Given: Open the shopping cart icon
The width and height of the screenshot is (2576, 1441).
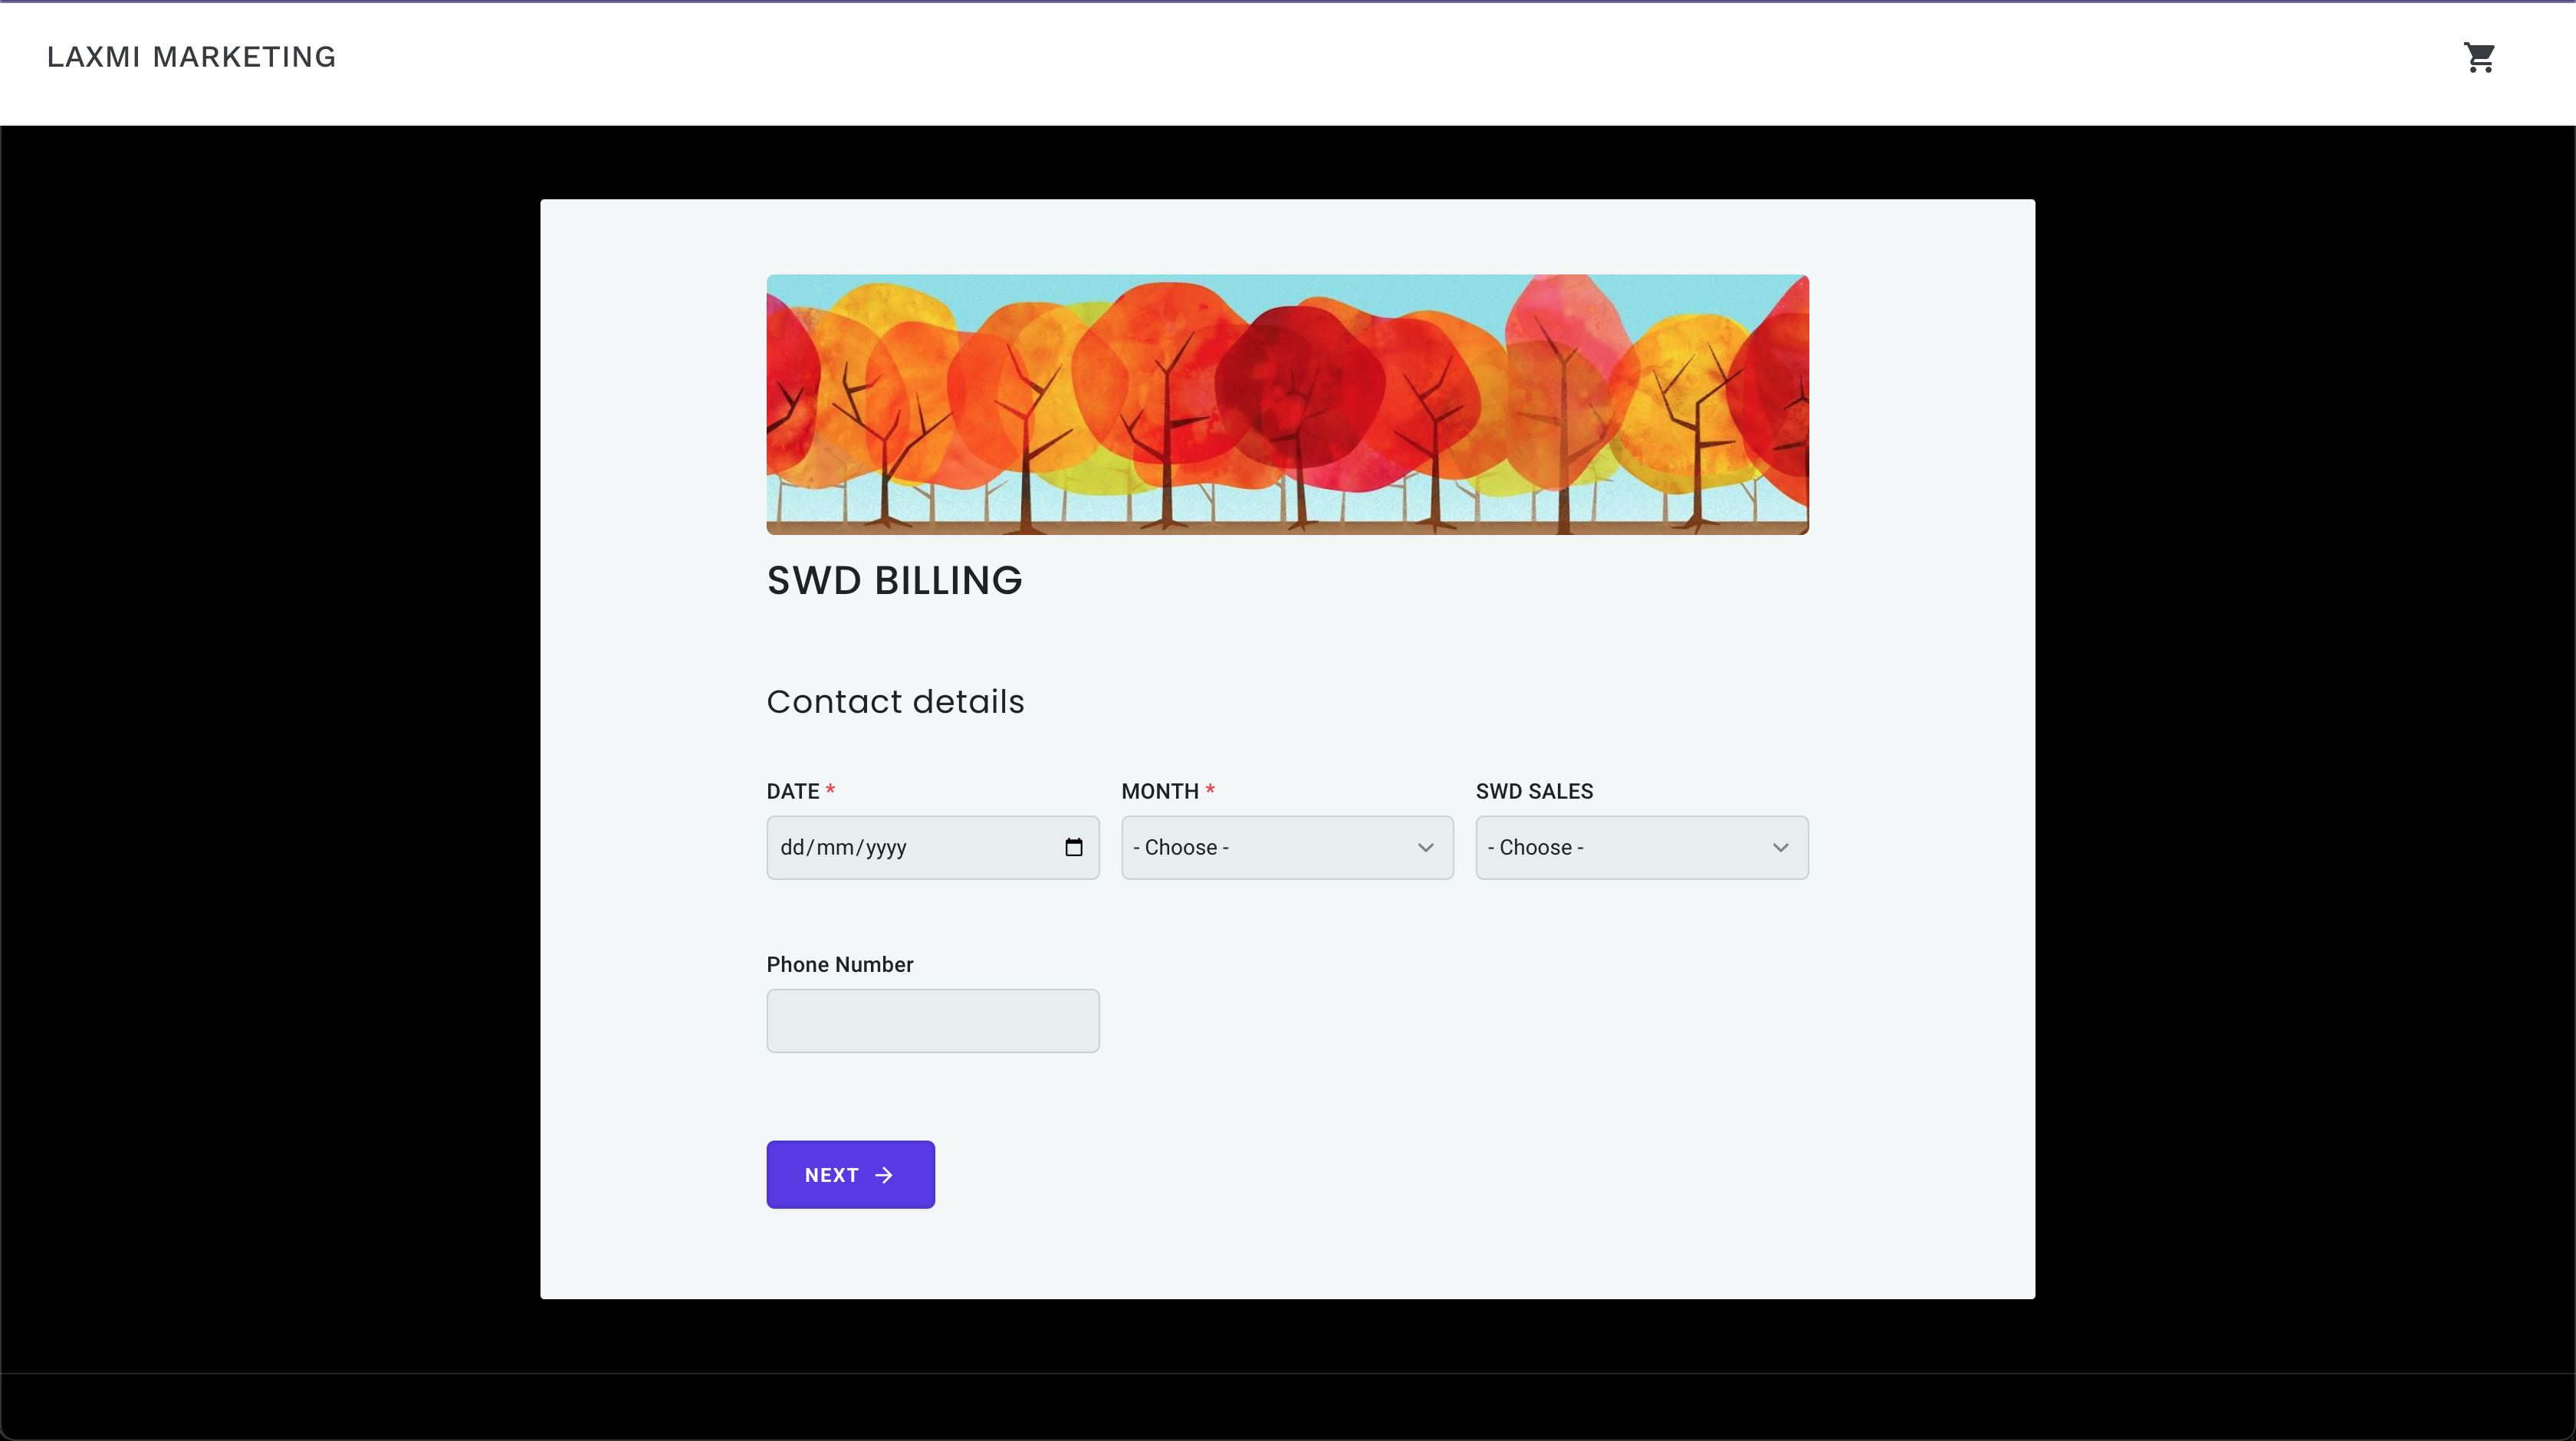Looking at the screenshot, I should click(x=2479, y=57).
